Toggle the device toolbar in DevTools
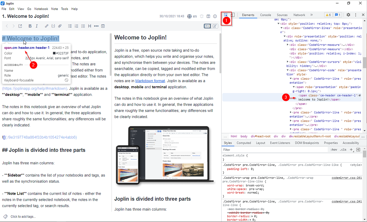This screenshot has height=222, width=367. (x=232, y=15)
